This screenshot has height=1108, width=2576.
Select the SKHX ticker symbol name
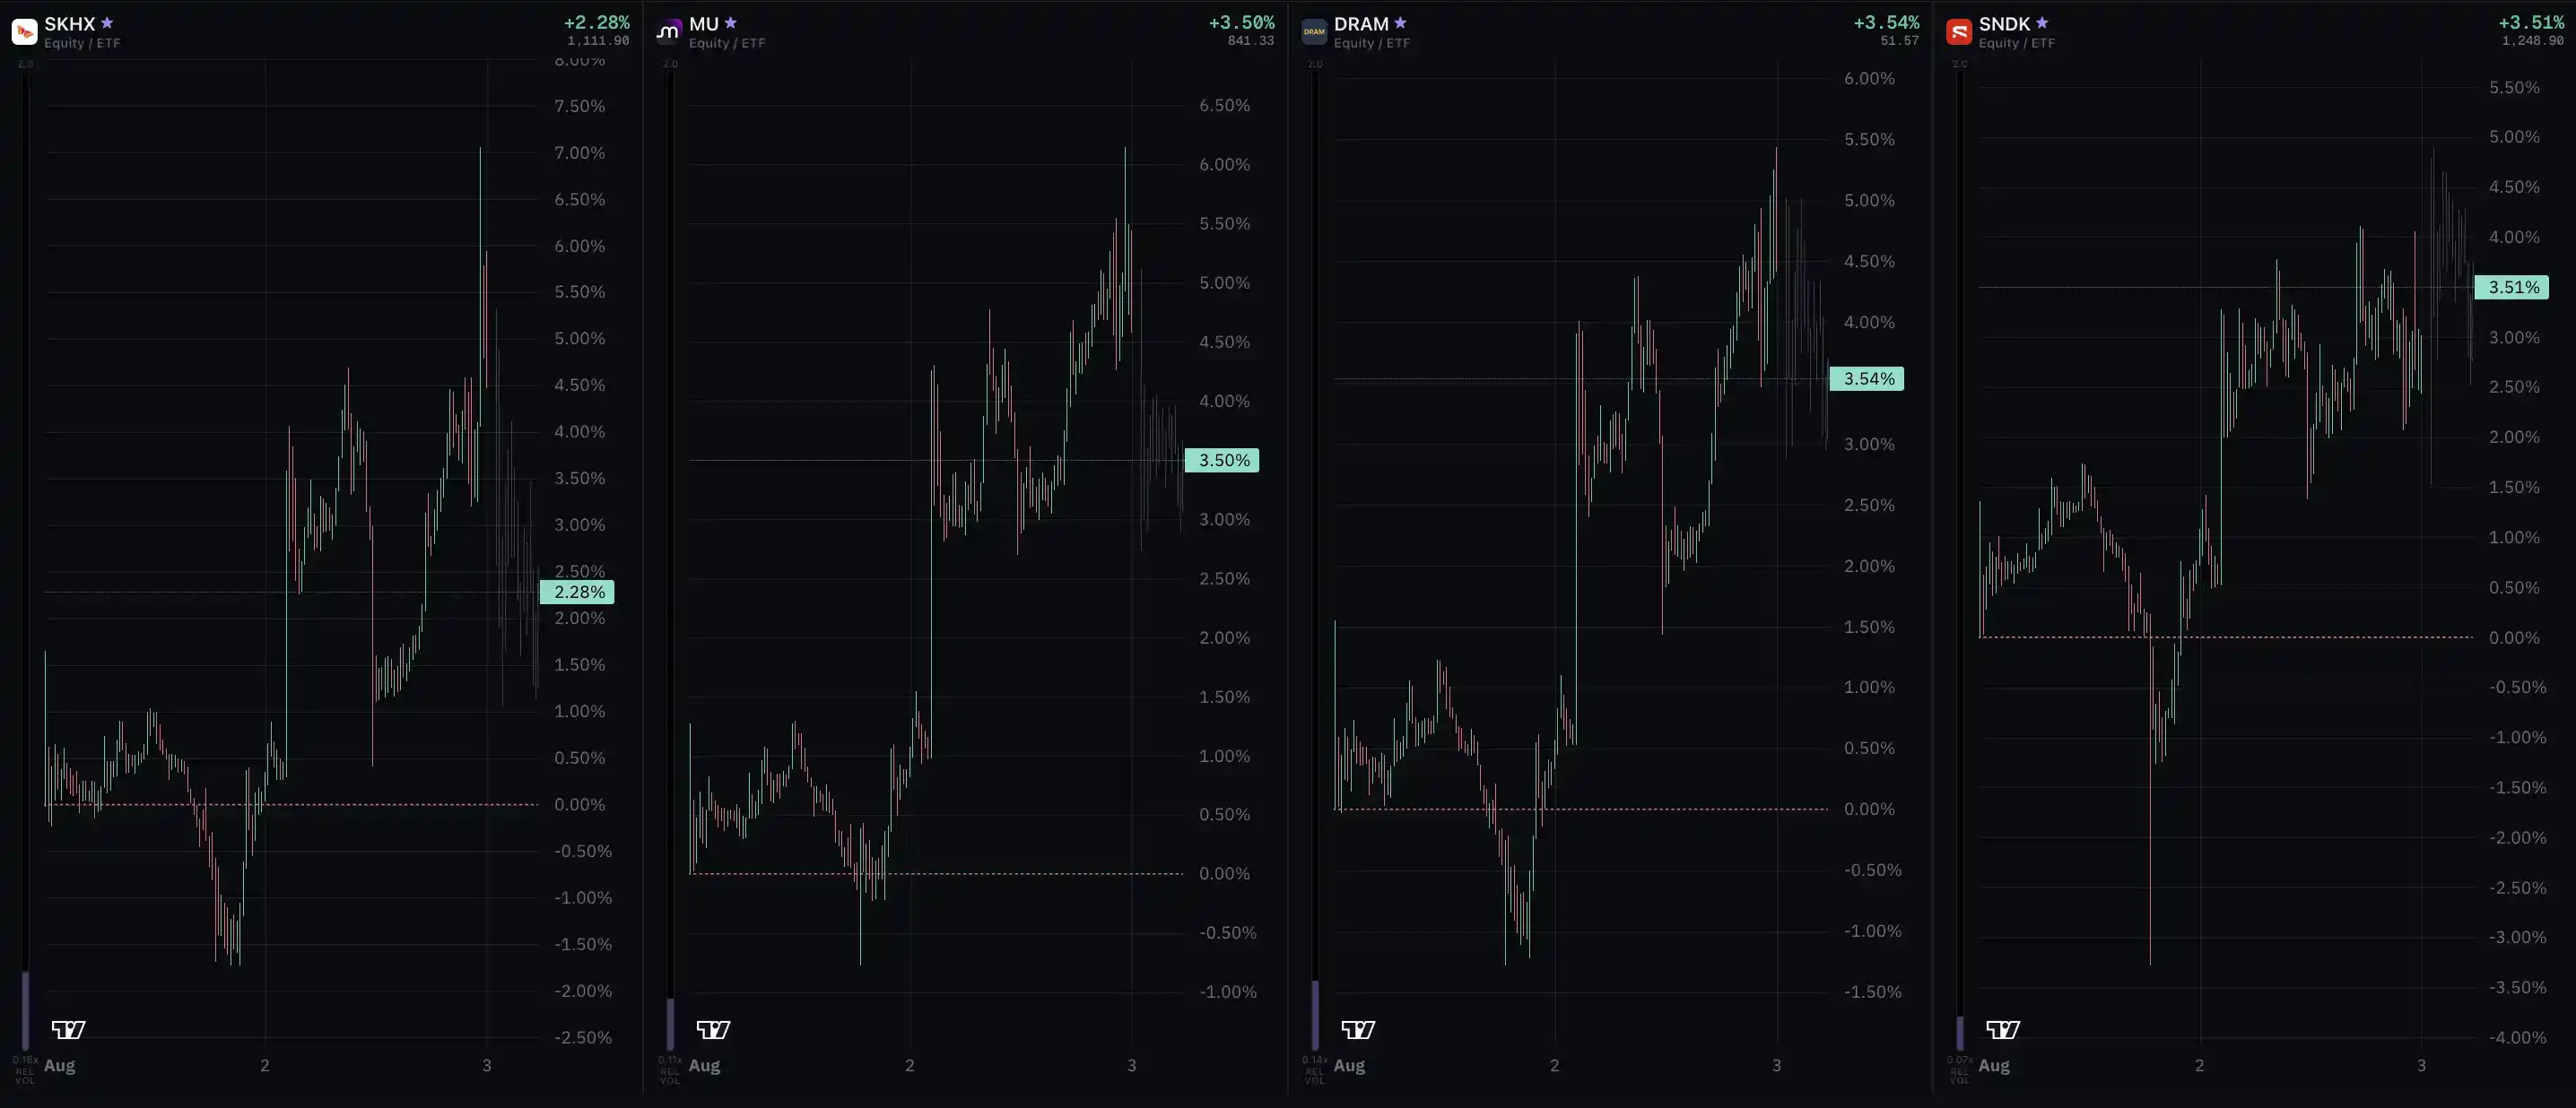tap(70, 24)
